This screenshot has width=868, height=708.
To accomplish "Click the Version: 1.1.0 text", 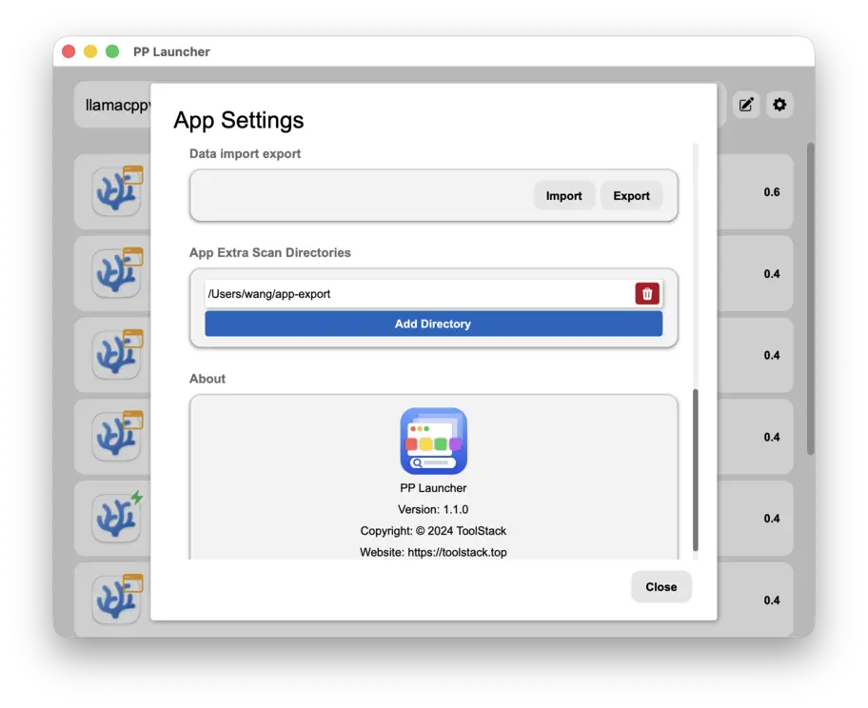I will coord(433,509).
